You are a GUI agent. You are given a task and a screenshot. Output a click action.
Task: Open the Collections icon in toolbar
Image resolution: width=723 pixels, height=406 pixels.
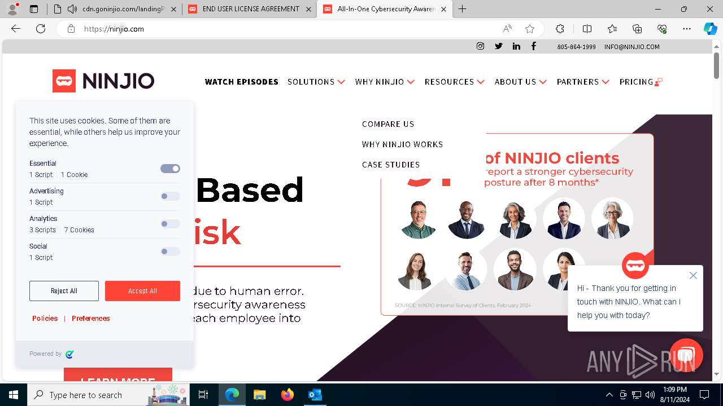(637, 29)
